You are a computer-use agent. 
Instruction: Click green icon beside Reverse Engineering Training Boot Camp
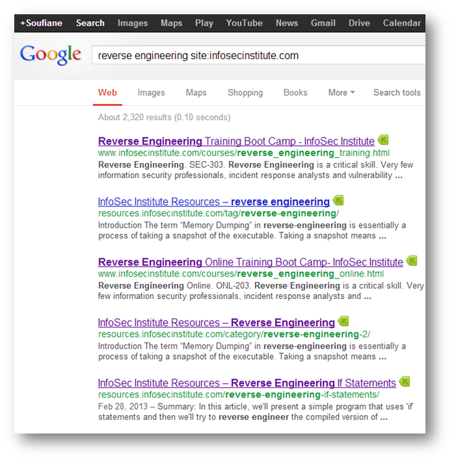[383, 141]
